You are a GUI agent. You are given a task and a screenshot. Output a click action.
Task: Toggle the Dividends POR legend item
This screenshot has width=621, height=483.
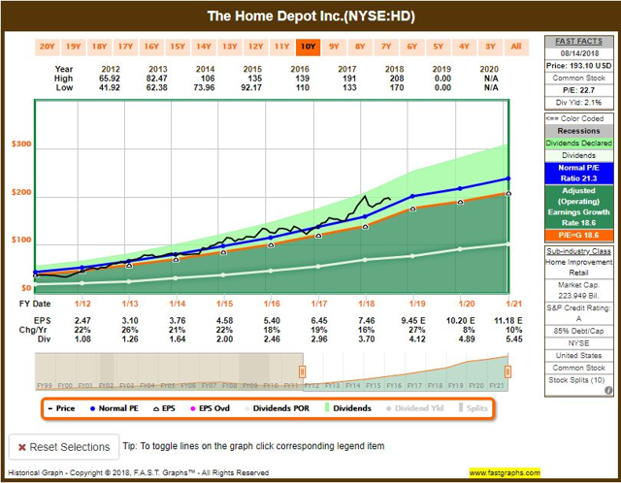tap(277, 408)
